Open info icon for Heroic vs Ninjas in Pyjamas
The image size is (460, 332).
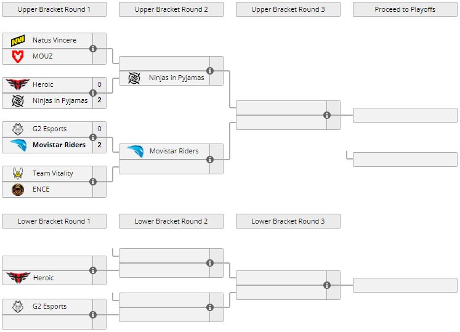tap(93, 93)
